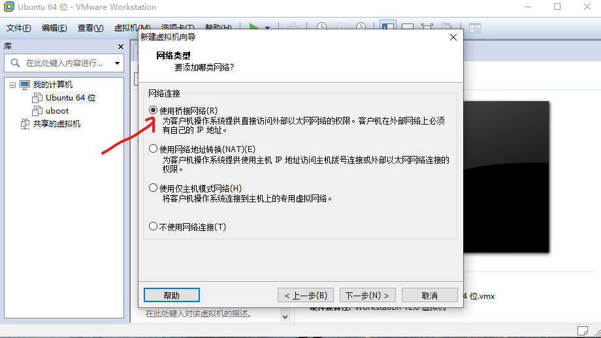
Task: Open the 查看(V) menu
Action: coord(90,28)
